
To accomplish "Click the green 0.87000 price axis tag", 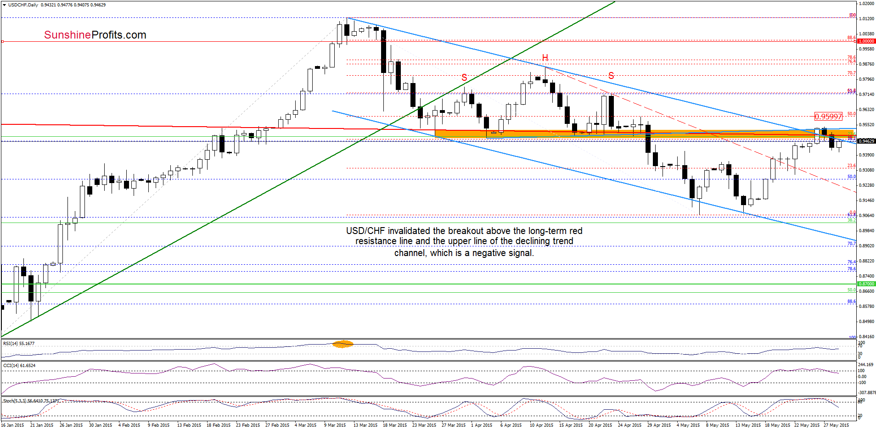I will coord(866,284).
